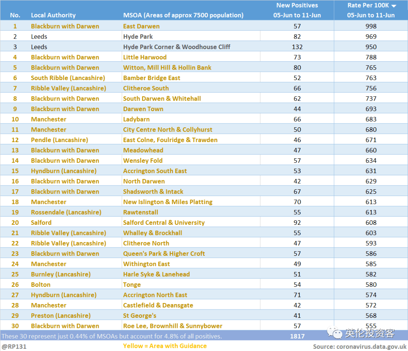The image size is (408, 351).
Task: Select the Hyde Park Corner & Woodhouse Cliff cell
Action: 176,47
